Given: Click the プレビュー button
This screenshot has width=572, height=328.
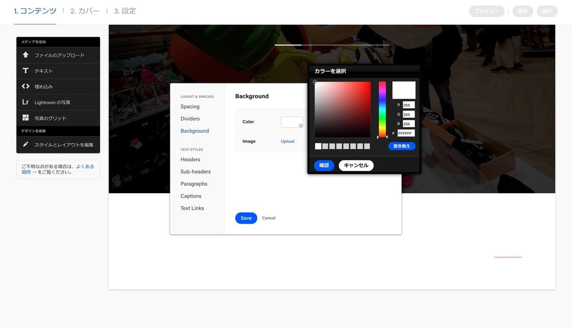Looking at the screenshot, I should 487,11.
